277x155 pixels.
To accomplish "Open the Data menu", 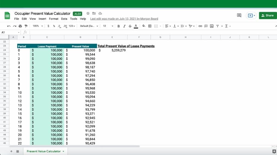I will tap(64, 19).
